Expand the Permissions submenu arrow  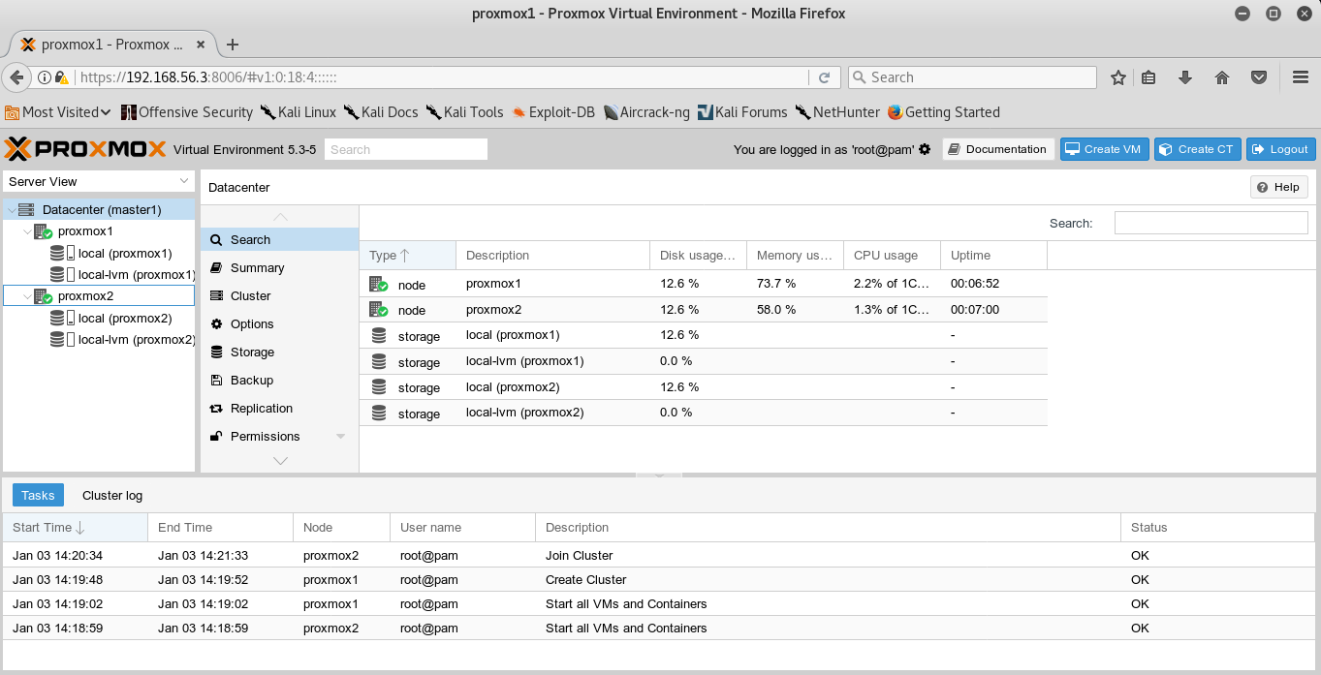click(x=341, y=437)
